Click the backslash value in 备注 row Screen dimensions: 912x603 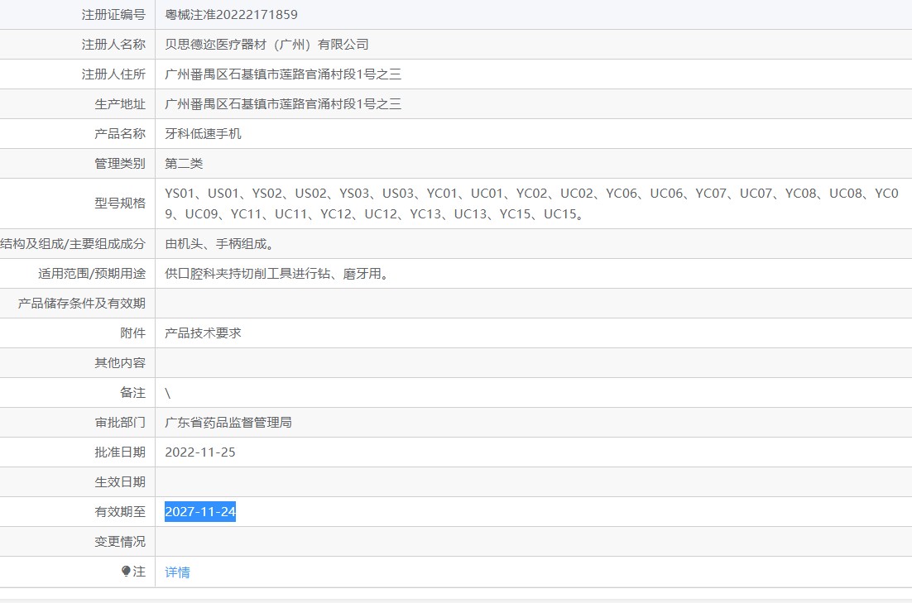167,393
